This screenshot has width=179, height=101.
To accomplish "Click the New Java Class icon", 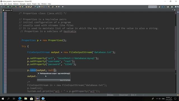I will click(22, 7).
